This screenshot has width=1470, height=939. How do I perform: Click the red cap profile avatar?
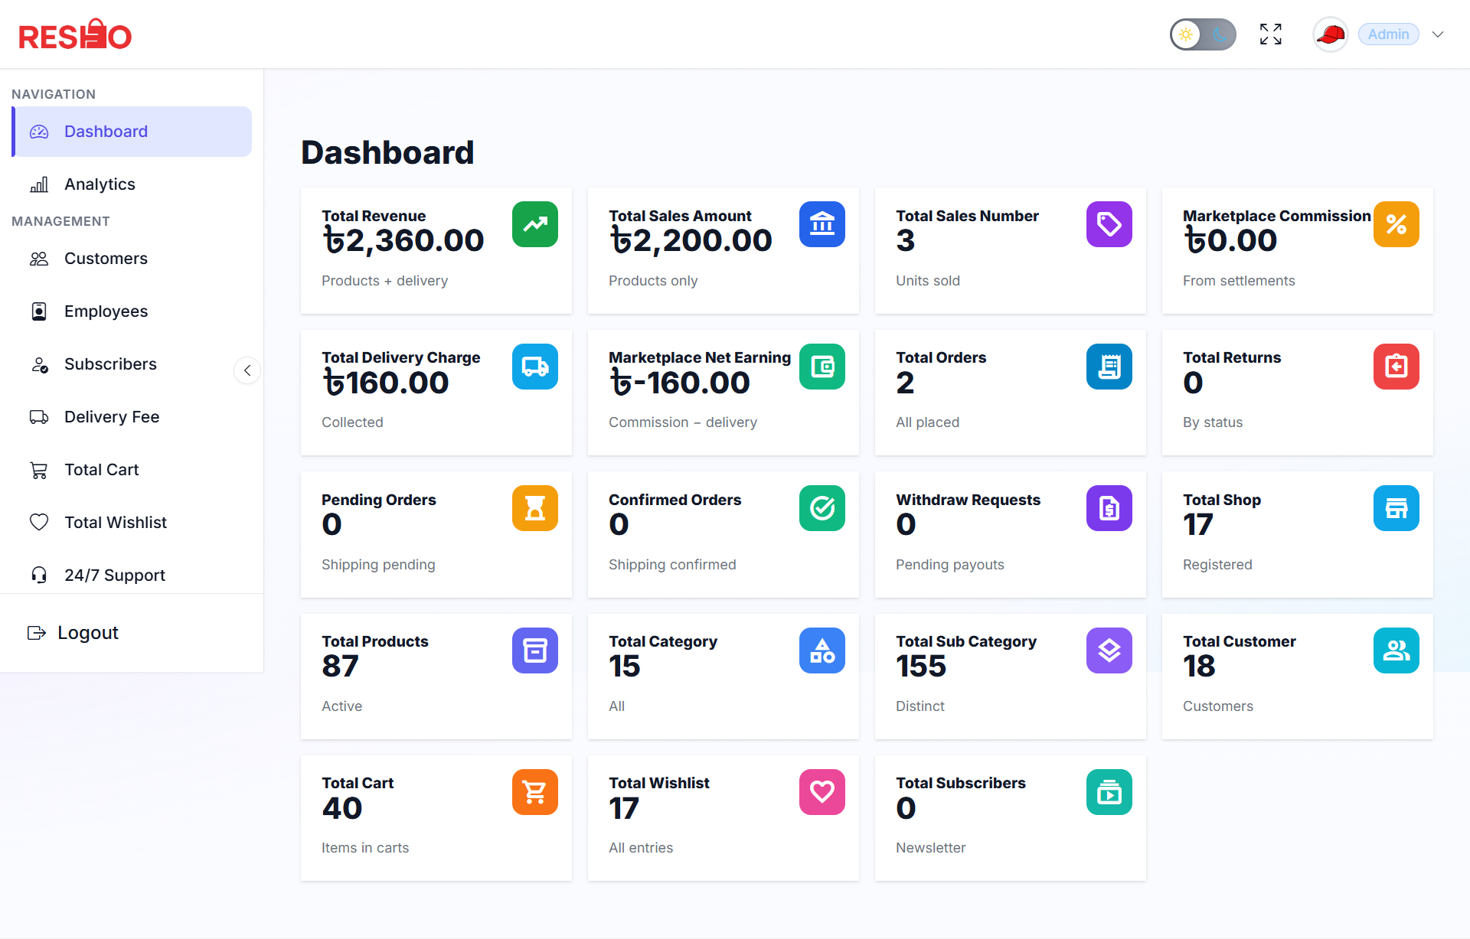[x=1330, y=34]
